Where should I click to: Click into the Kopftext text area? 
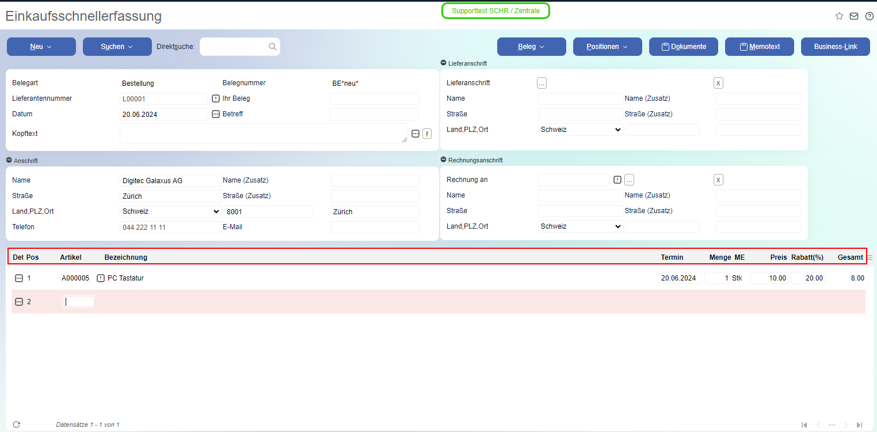point(264,134)
